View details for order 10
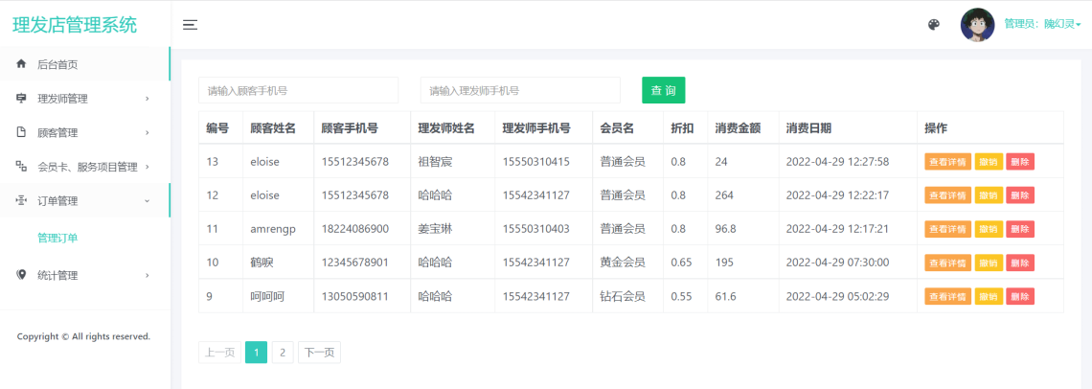Image resolution: width=1092 pixels, height=389 pixels. click(947, 263)
